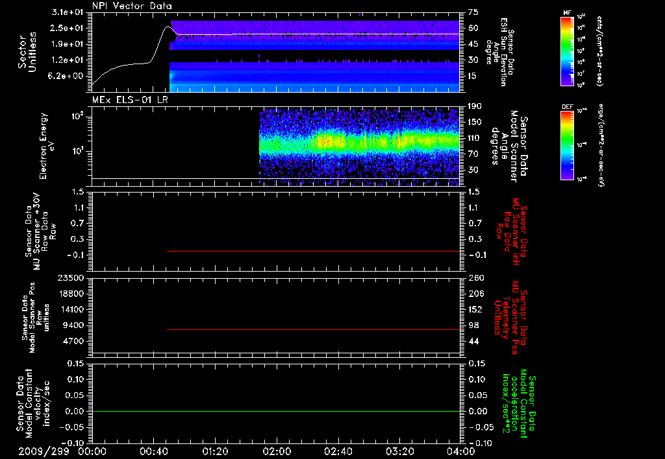
Task: Click the ergs/(cm**2-sr-sec-eV) units label
Action: (601, 145)
